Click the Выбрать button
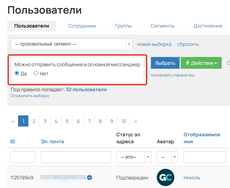 pyautogui.click(x=165, y=63)
